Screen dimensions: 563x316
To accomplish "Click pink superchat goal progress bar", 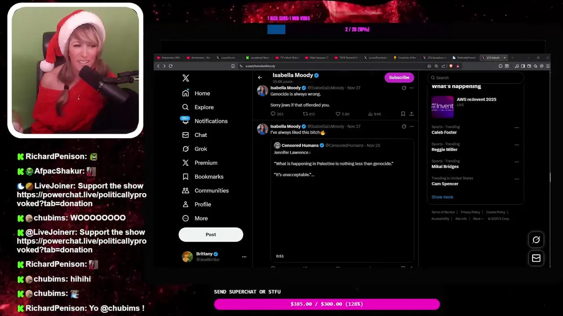I will (x=327, y=304).
